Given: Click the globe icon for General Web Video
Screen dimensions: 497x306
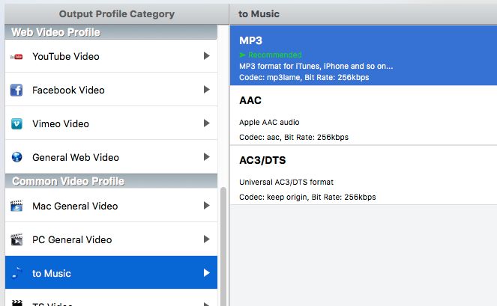Looking at the screenshot, I should [16, 157].
